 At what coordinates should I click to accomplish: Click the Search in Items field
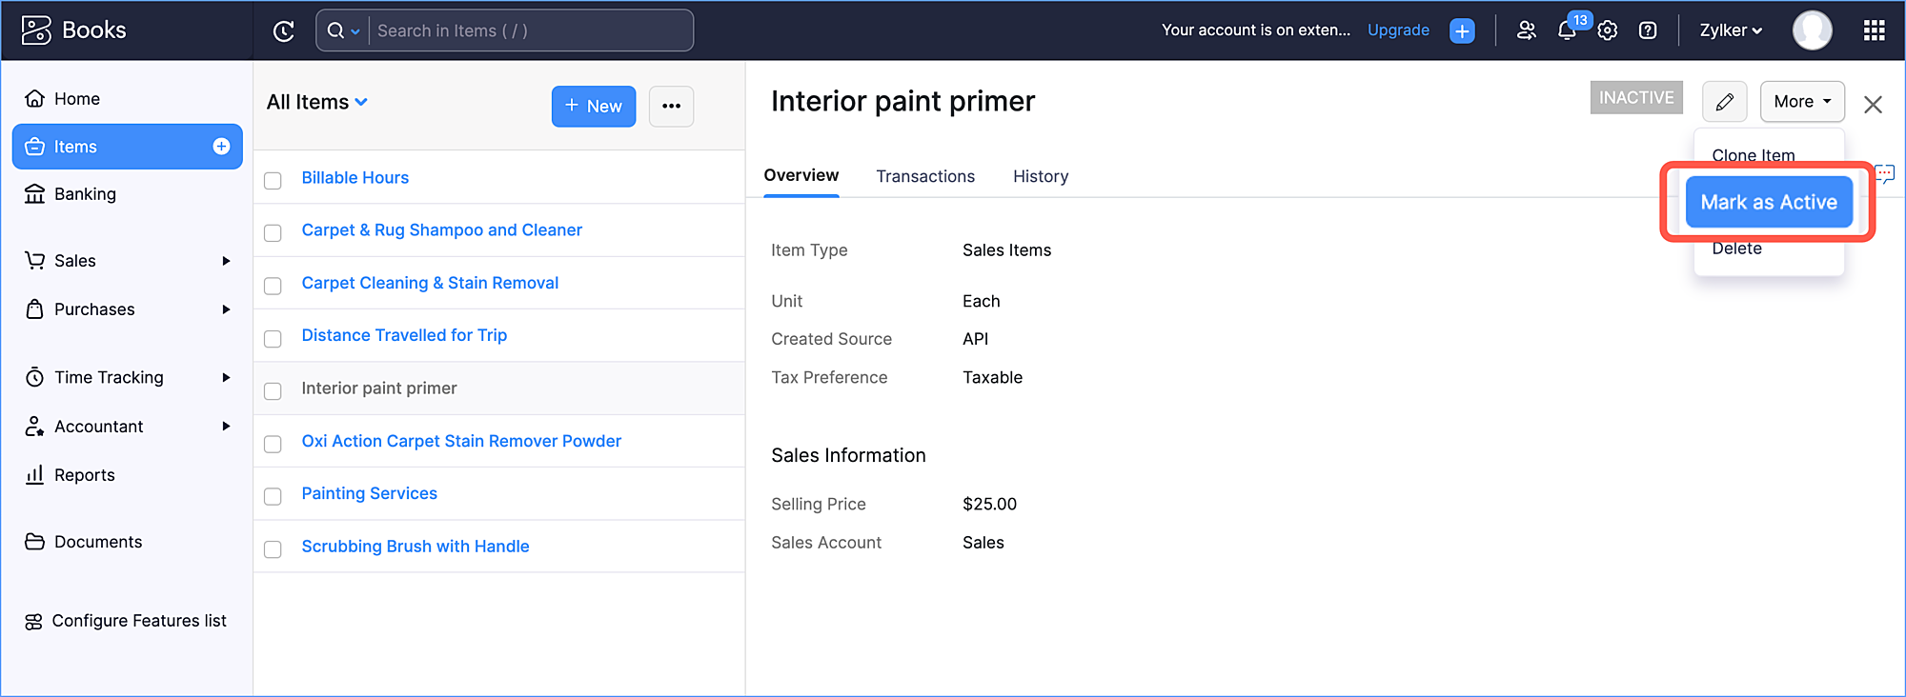coord(529,31)
